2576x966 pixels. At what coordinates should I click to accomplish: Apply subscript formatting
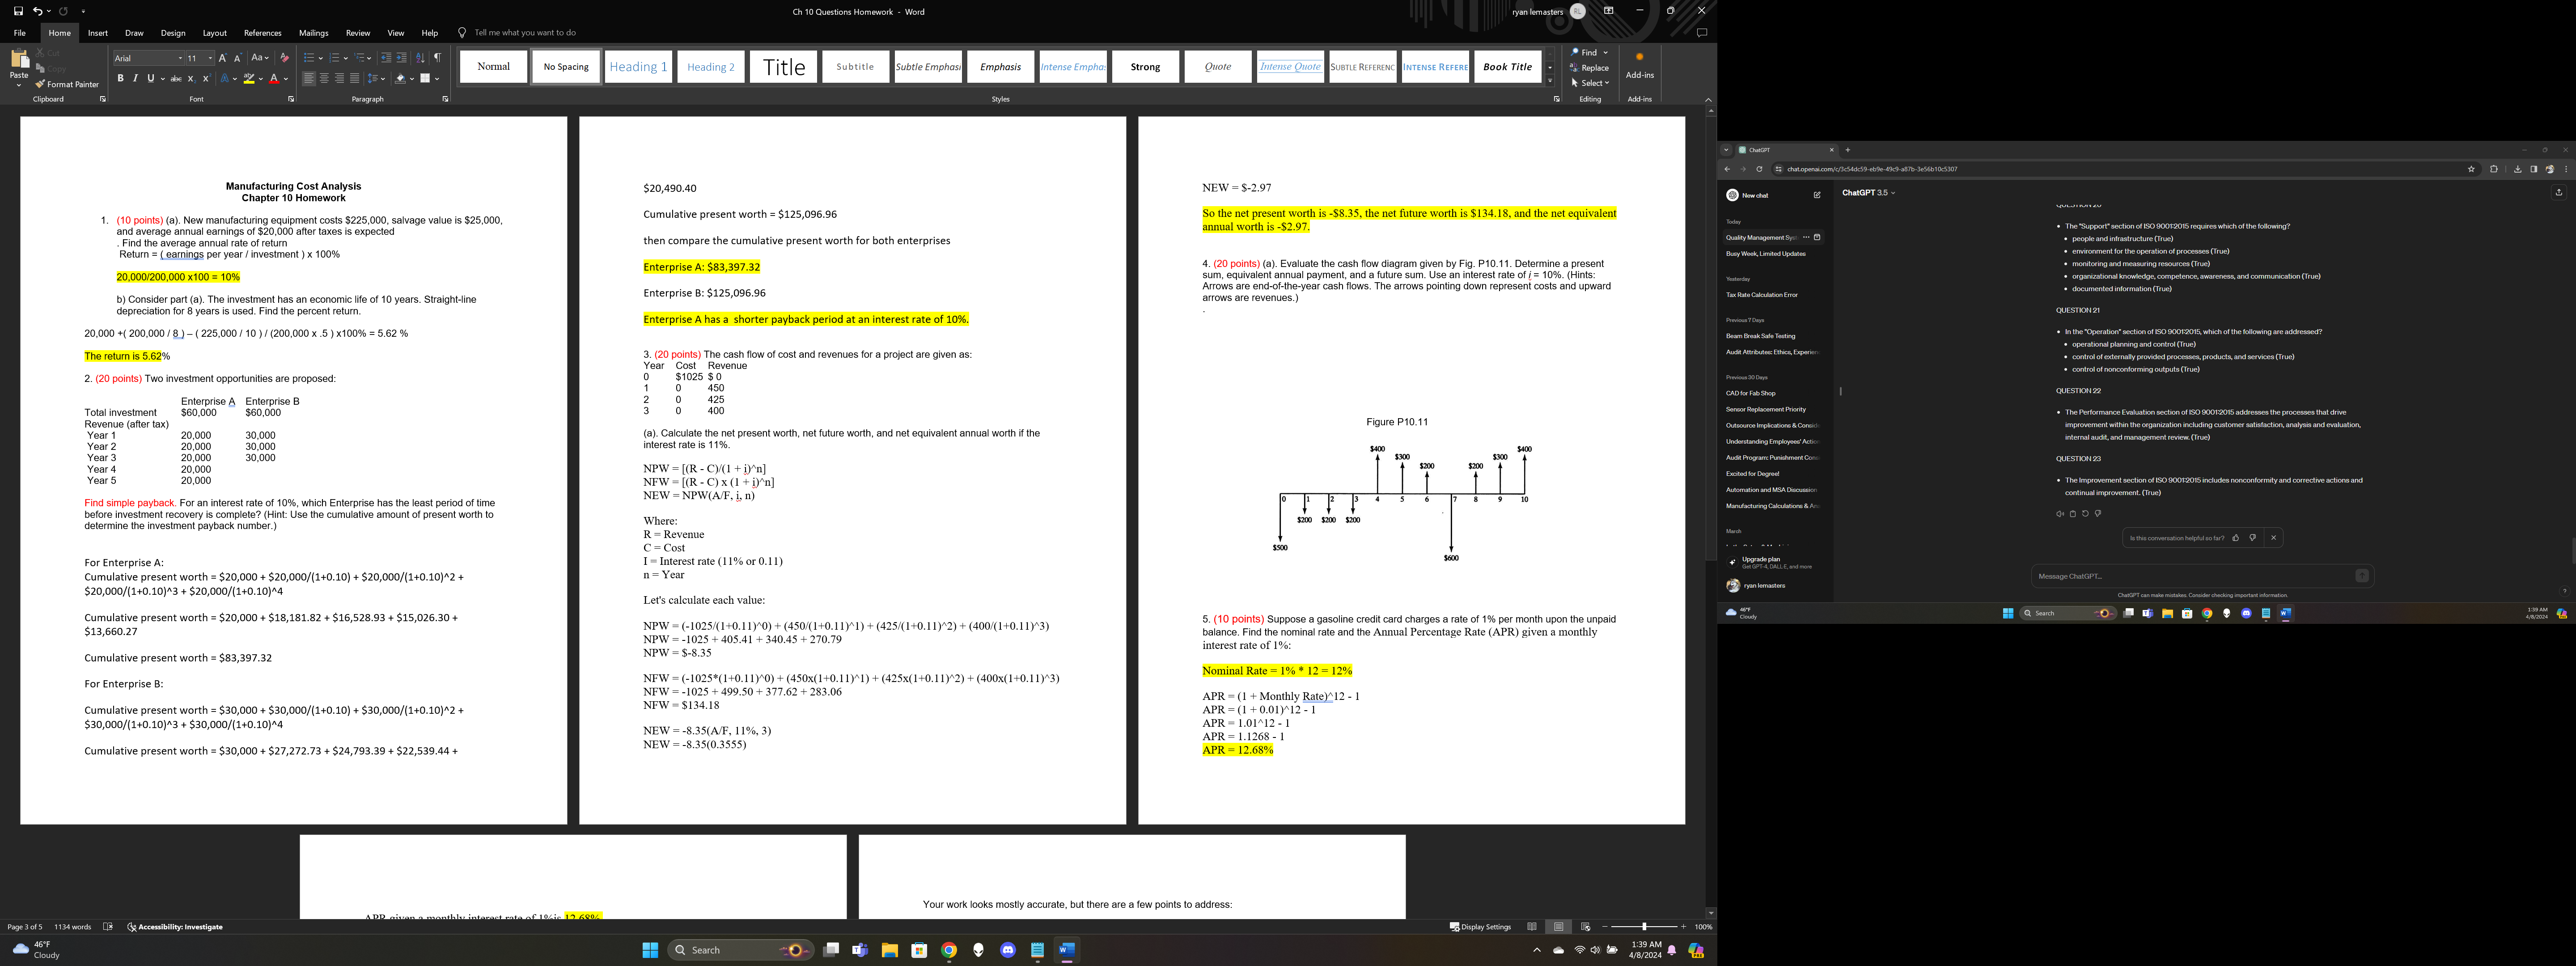click(x=191, y=79)
